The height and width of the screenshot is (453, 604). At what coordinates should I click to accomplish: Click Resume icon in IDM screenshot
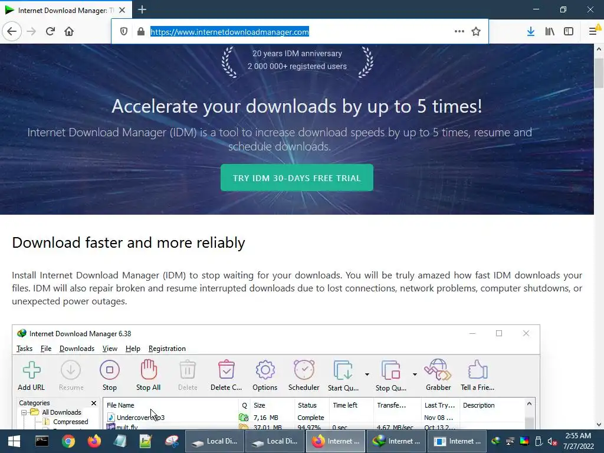pos(71,376)
